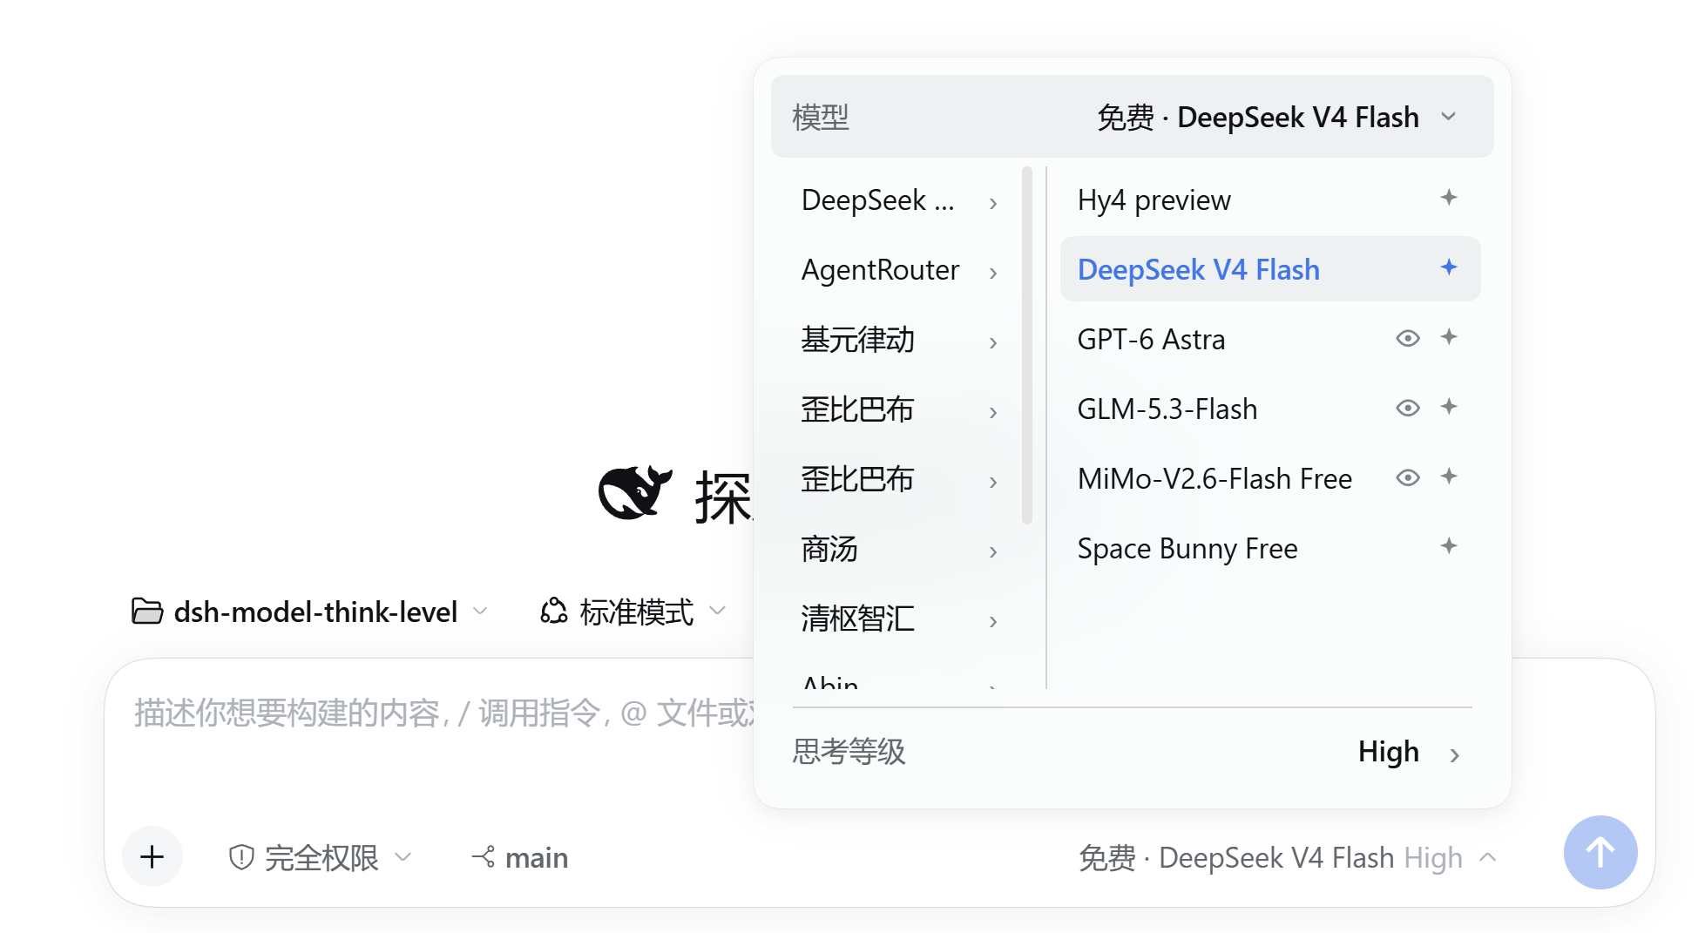Open the 标准模式 mode dropdown
This screenshot has width=1705, height=933.
(x=633, y=612)
